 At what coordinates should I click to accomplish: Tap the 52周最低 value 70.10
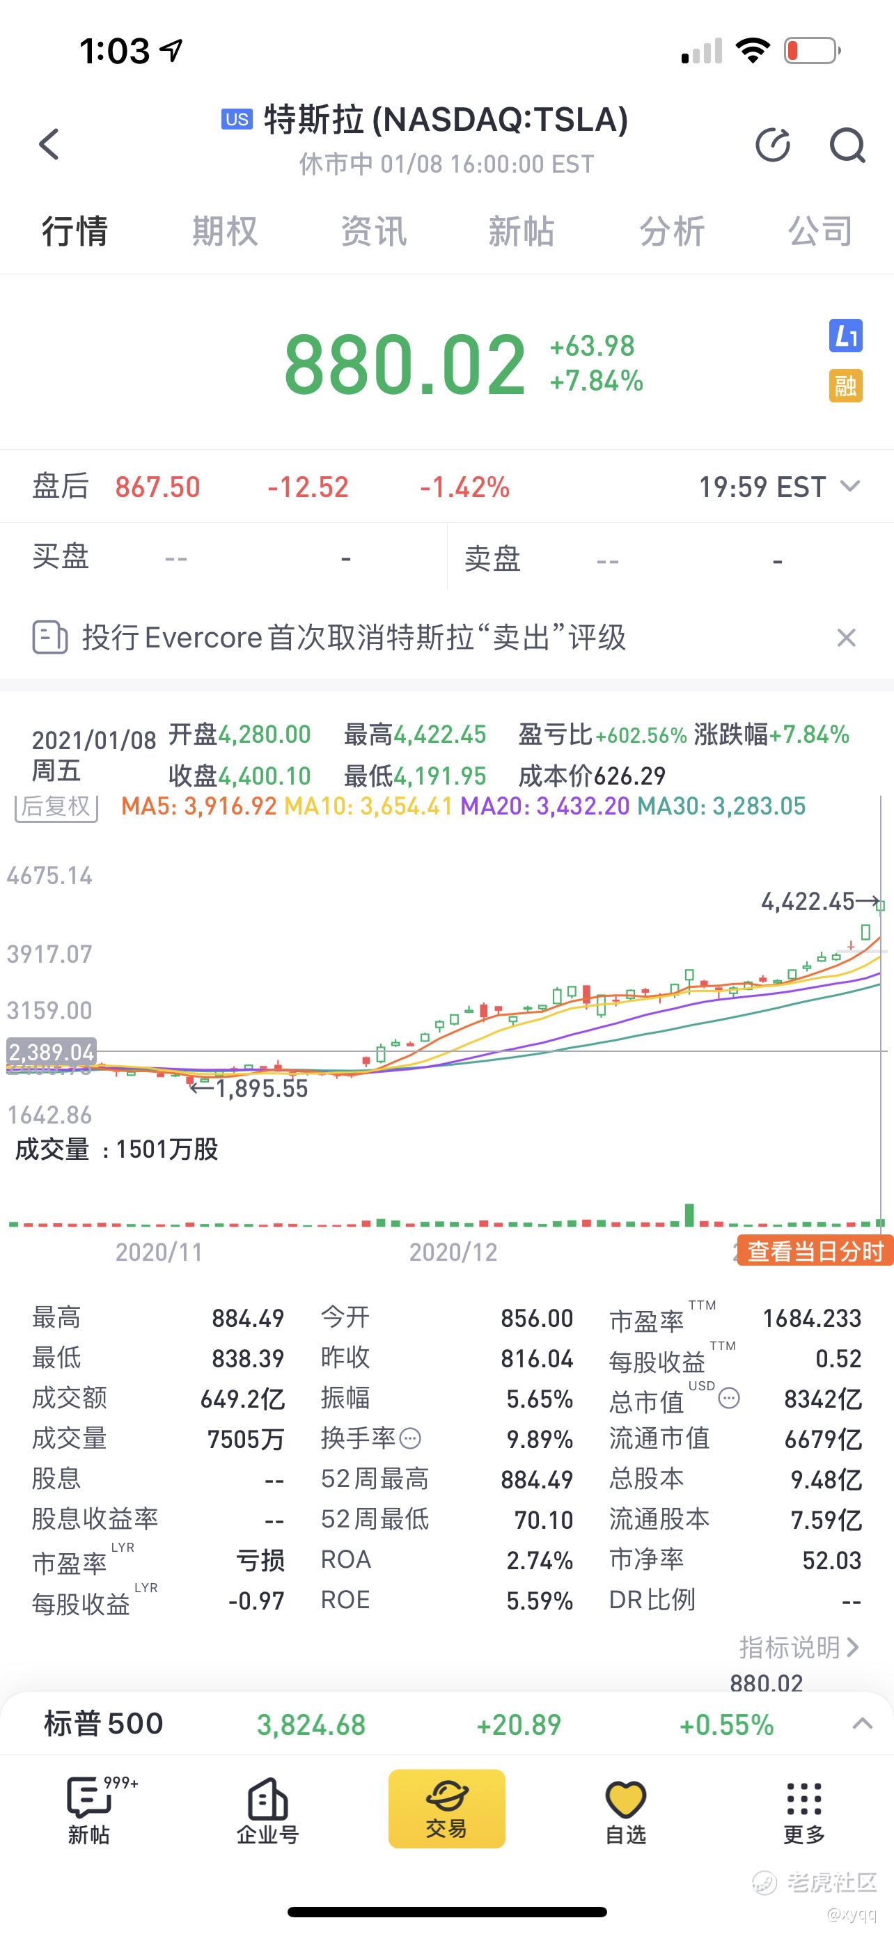(x=544, y=1520)
